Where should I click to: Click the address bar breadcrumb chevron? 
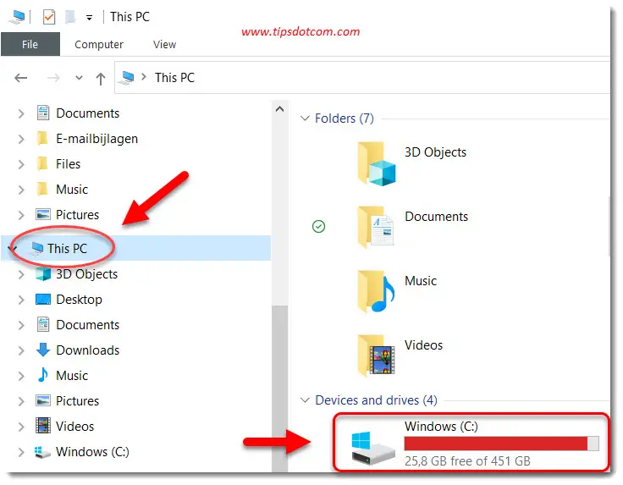pos(144,77)
